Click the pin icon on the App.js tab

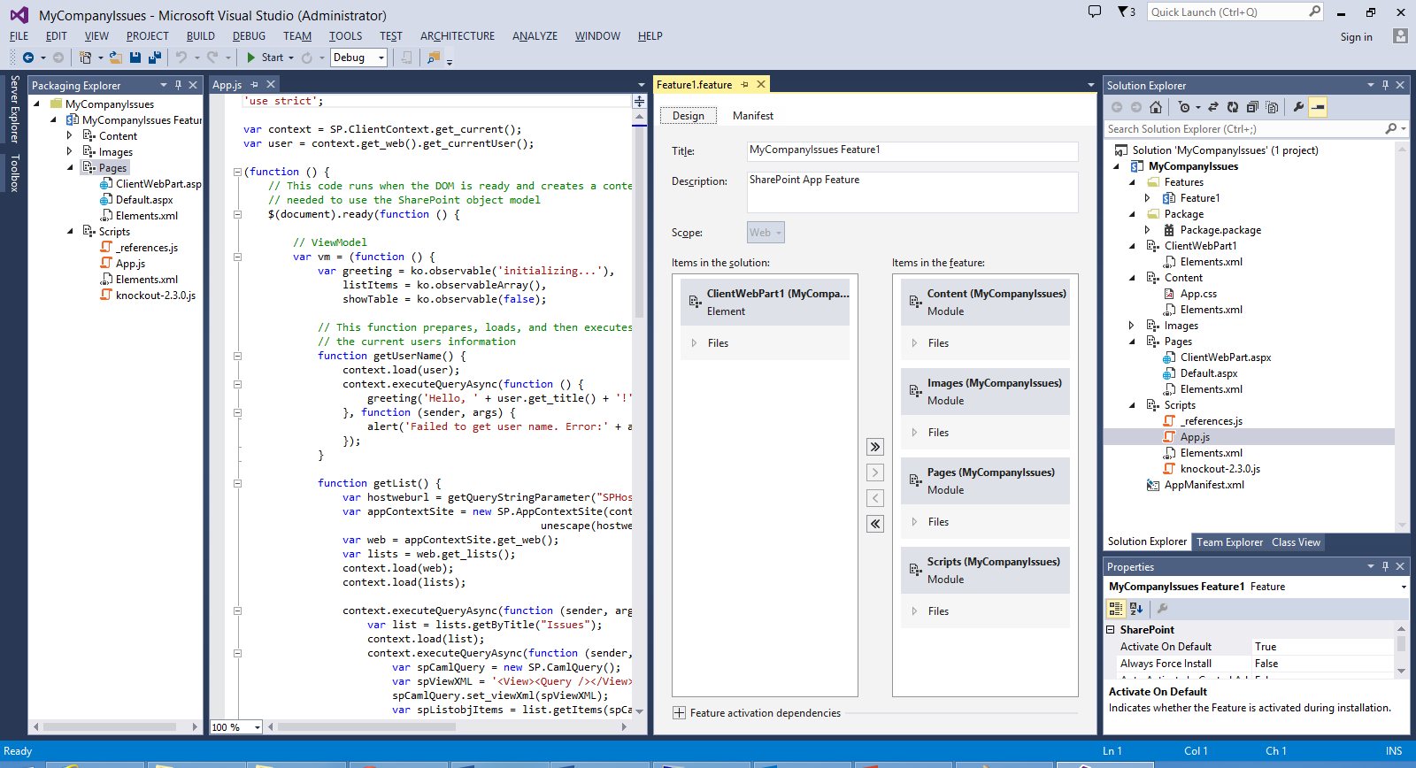[x=255, y=84]
